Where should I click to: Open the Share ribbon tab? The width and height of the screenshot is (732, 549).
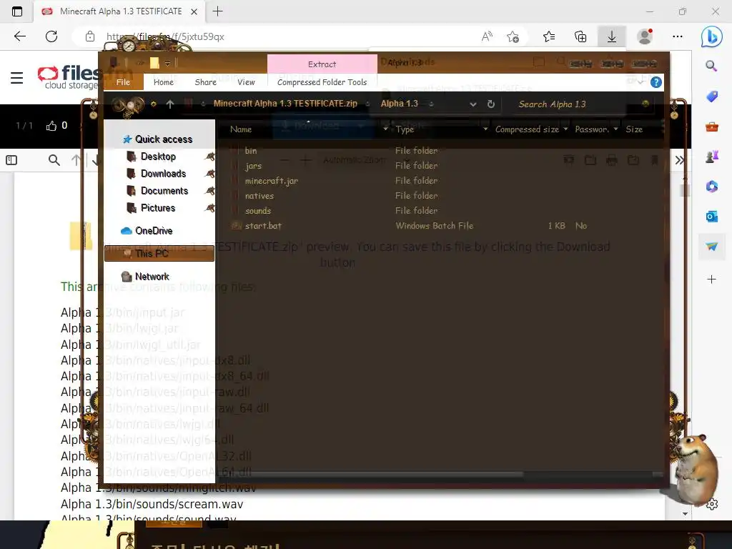click(x=205, y=82)
